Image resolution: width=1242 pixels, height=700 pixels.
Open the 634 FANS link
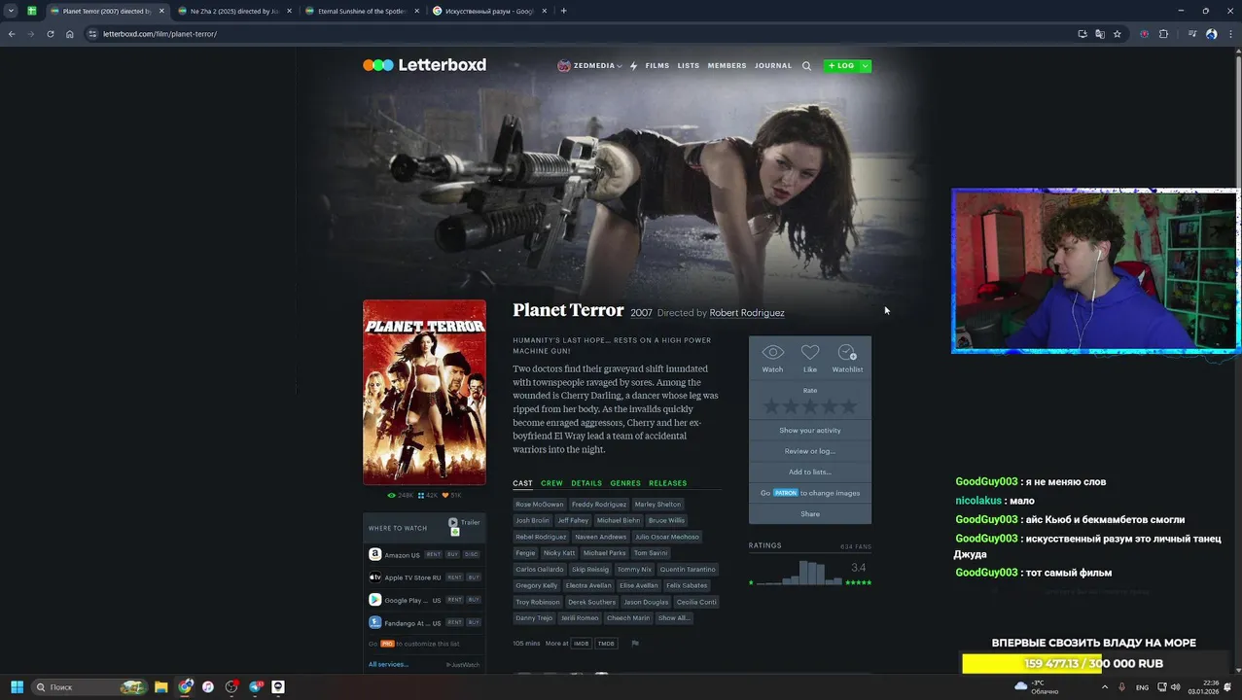(856, 546)
